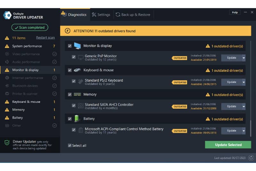256x171 pixels.
Task: Click the warning icon next to 11 items
Action: [7, 38]
